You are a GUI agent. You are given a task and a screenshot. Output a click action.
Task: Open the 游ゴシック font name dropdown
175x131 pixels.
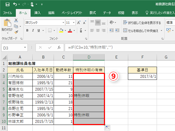(63, 23)
